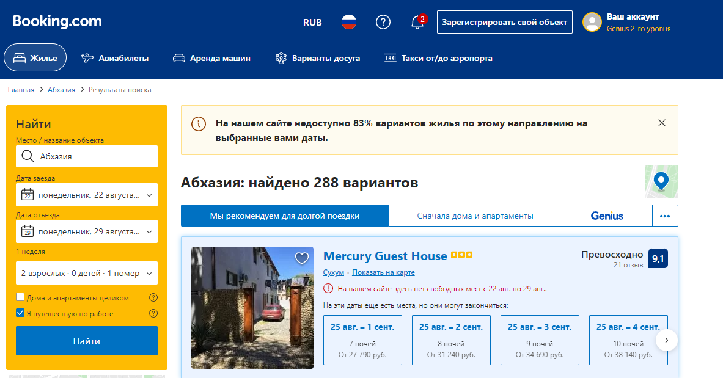Open the map view thumbnail icon
Screen dimensions: 723x378
pos(661,182)
